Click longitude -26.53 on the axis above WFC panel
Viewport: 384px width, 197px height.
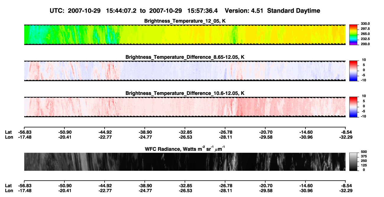pos(185,137)
